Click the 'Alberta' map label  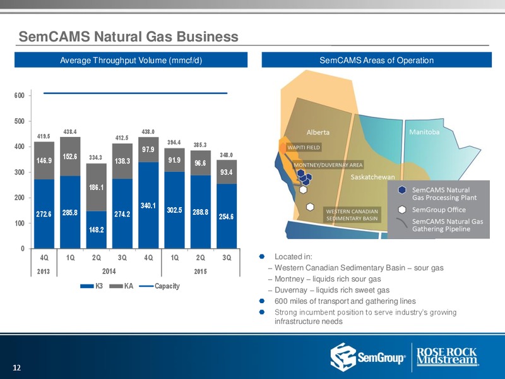pos(318,132)
